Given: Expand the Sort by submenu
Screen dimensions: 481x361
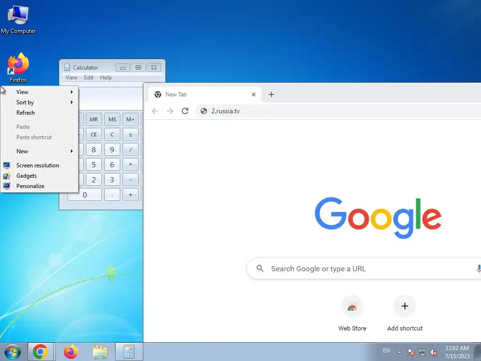Looking at the screenshot, I should (x=39, y=102).
